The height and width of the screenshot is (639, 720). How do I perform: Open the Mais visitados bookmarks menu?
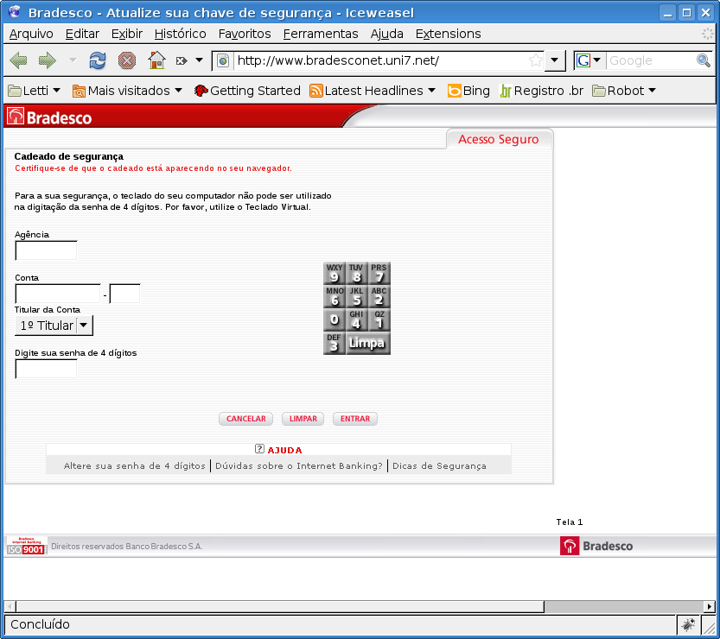coord(127,91)
